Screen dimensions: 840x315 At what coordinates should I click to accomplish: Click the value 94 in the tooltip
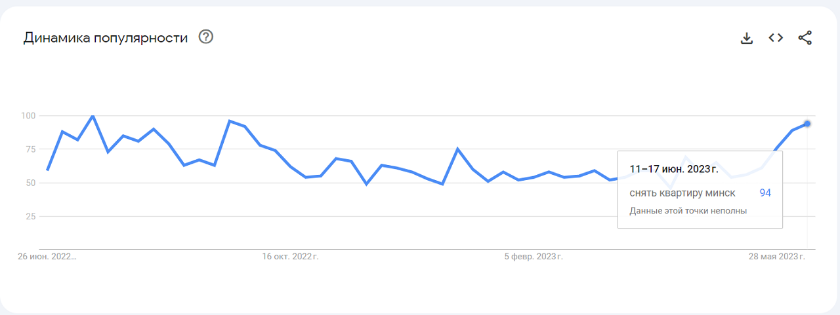(x=765, y=193)
